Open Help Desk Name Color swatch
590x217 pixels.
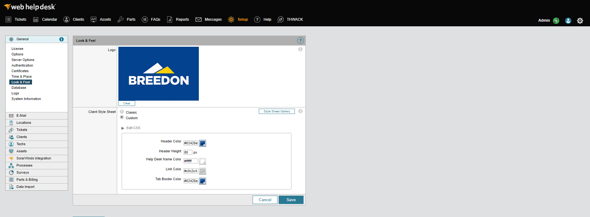point(203,161)
